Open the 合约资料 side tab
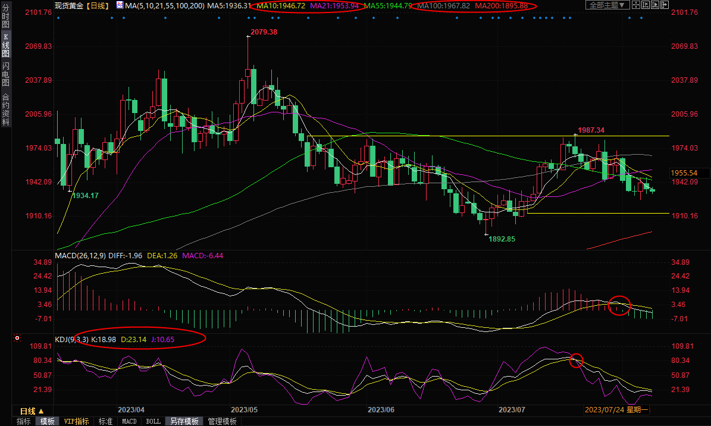This screenshot has width=711, height=426. point(5,109)
